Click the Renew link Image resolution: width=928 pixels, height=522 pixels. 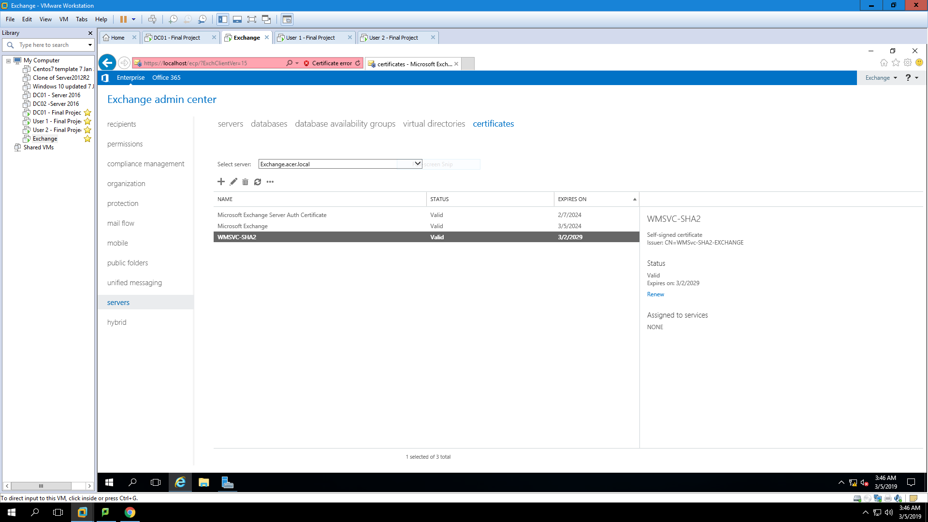(655, 294)
